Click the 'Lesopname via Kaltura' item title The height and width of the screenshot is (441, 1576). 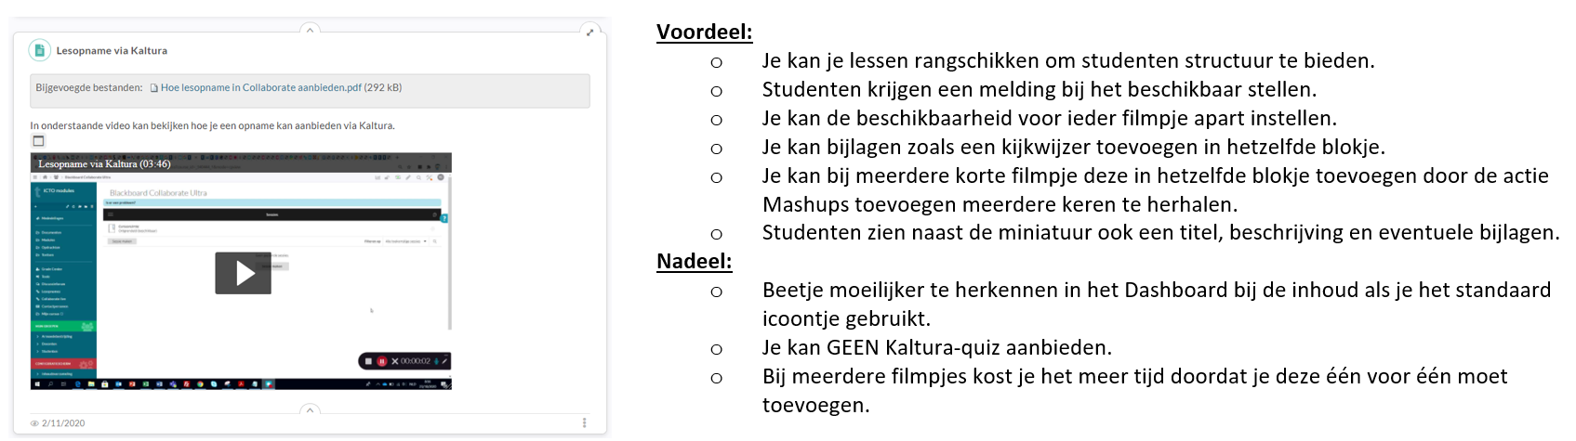tap(112, 51)
